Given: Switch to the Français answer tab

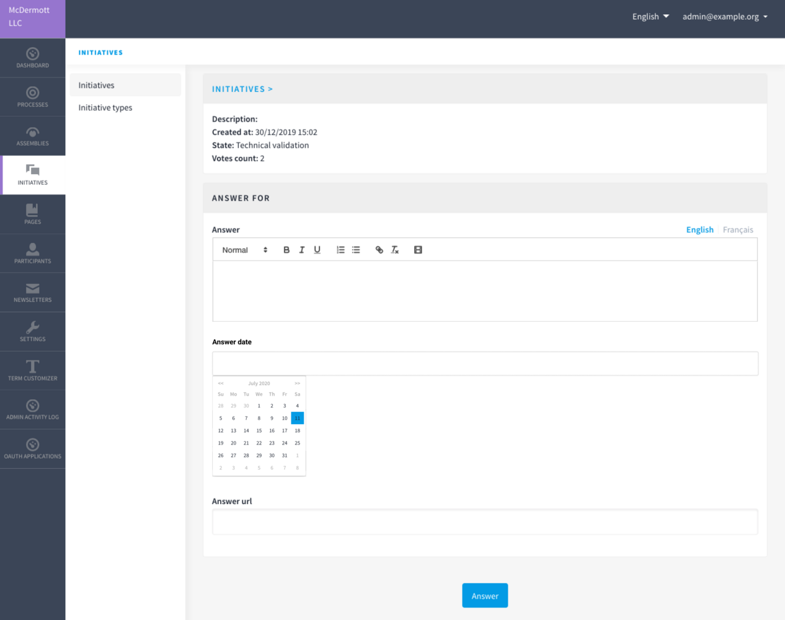Looking at the screenshot, I should pyautogui.click(x=737, y=229).
